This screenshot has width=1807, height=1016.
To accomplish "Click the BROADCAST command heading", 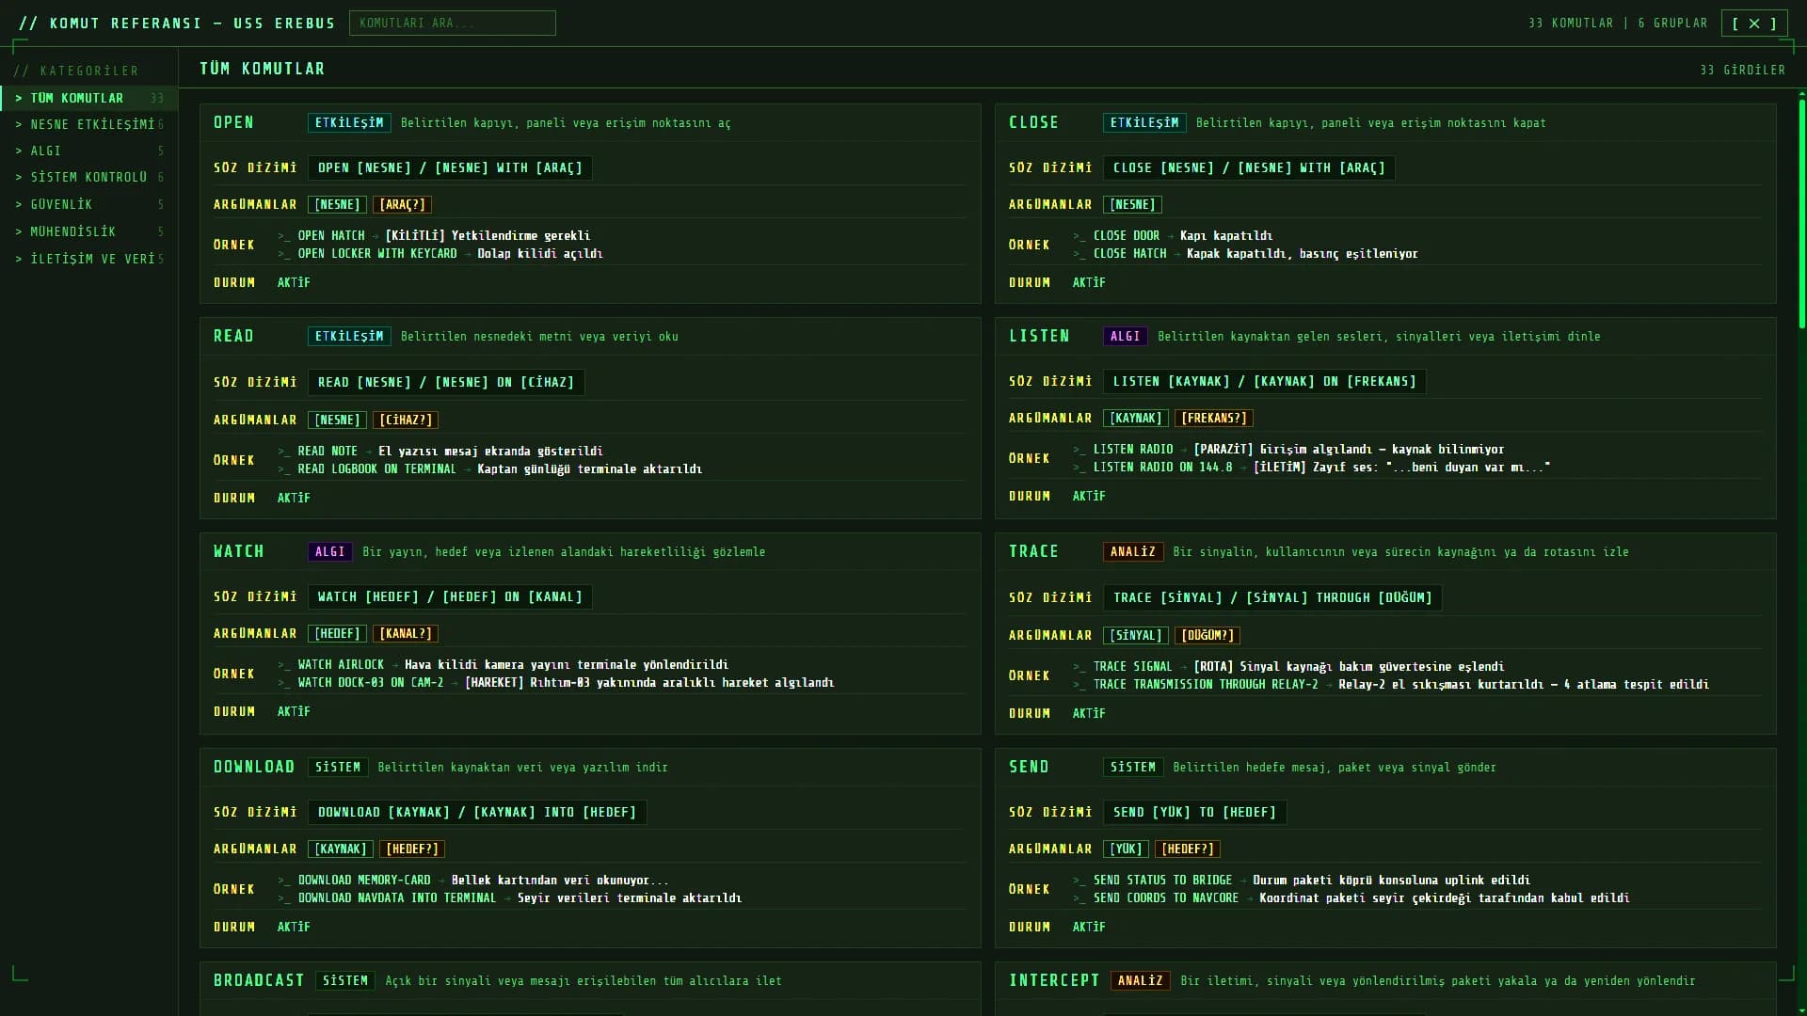I will pyautogui.click(x=259, y=980).
